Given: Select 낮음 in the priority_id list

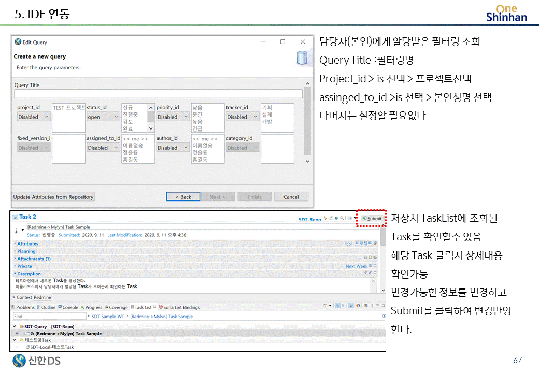Looking at the screenshot, I should pos(197,108).
